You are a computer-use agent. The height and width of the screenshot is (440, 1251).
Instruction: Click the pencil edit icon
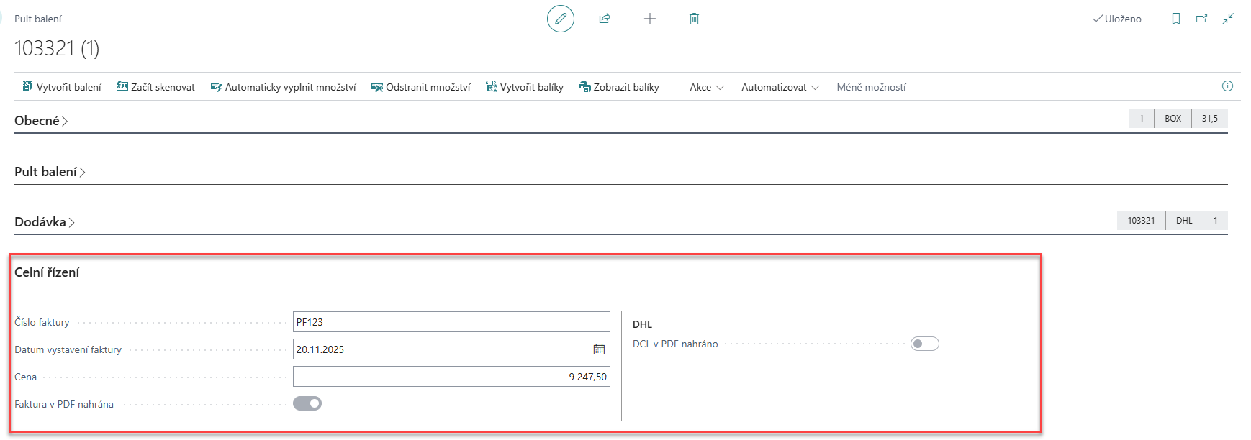pos(560,19)
